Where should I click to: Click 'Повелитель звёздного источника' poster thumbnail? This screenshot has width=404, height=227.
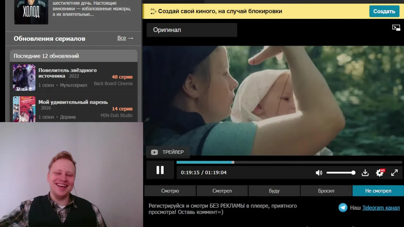click(24, 78)
